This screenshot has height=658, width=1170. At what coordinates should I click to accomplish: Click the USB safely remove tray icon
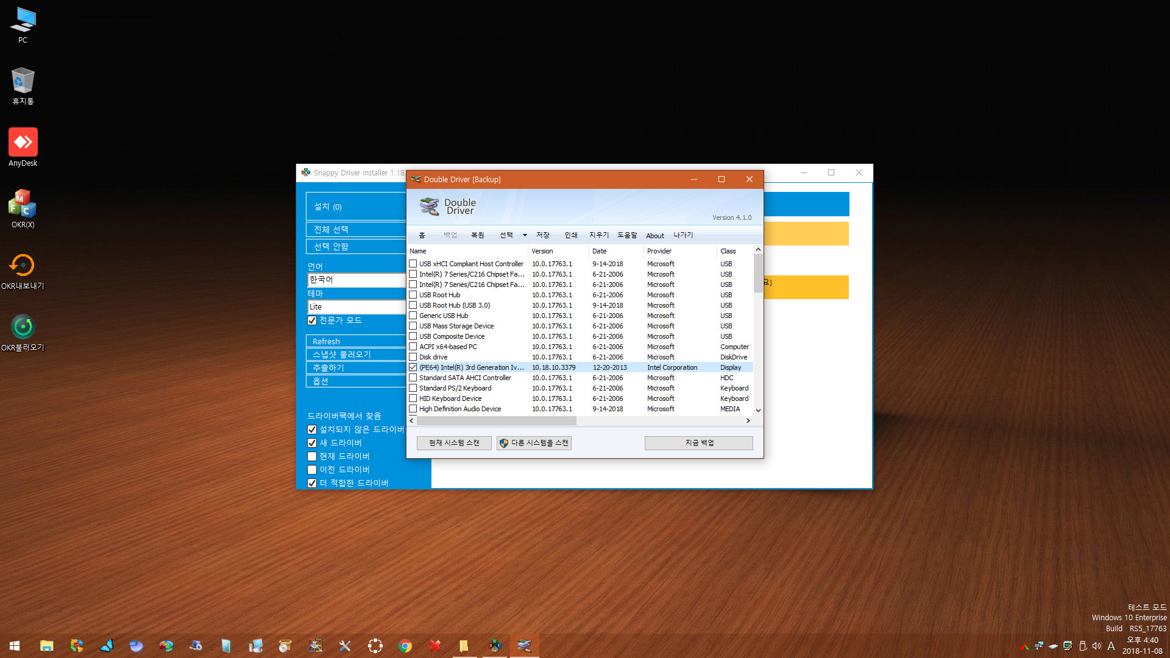point(1082,646)
